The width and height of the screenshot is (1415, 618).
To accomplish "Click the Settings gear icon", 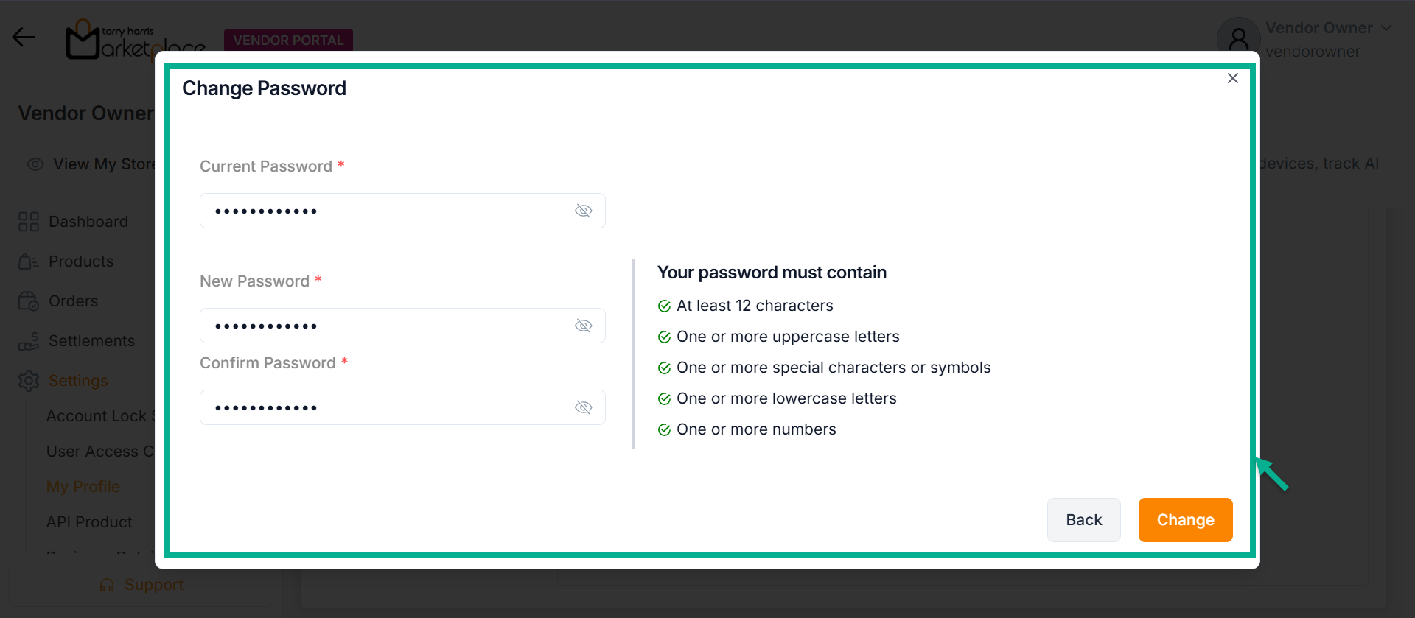I will click(29, 381).
